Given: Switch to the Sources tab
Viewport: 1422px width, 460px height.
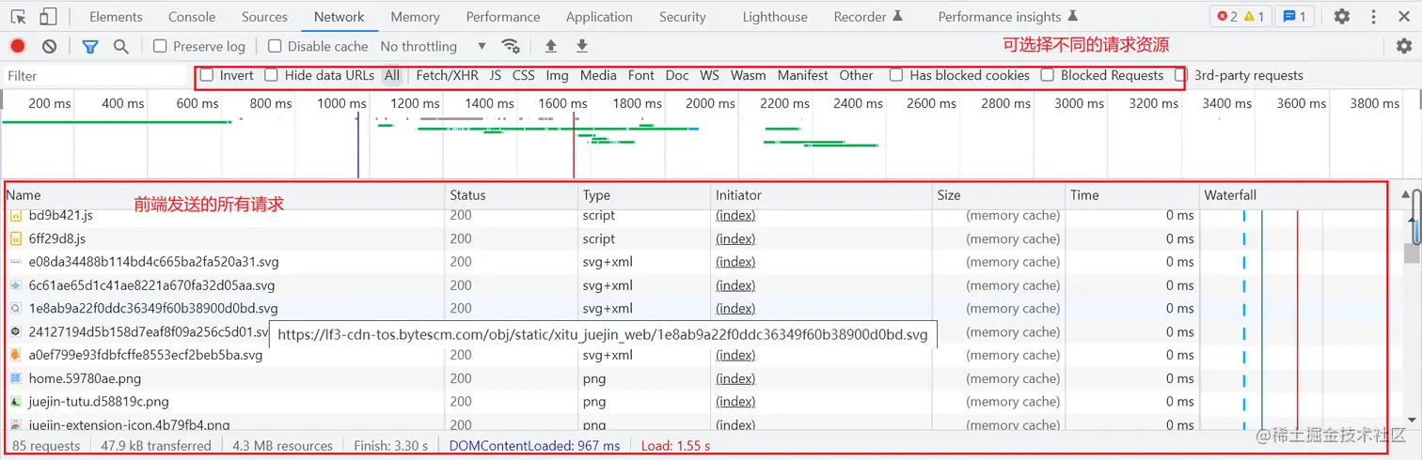Looking at the screenshot, I should click(264, 17).
